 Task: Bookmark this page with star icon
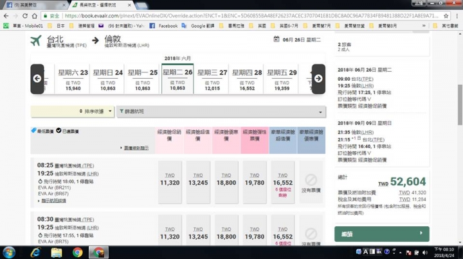446,16
